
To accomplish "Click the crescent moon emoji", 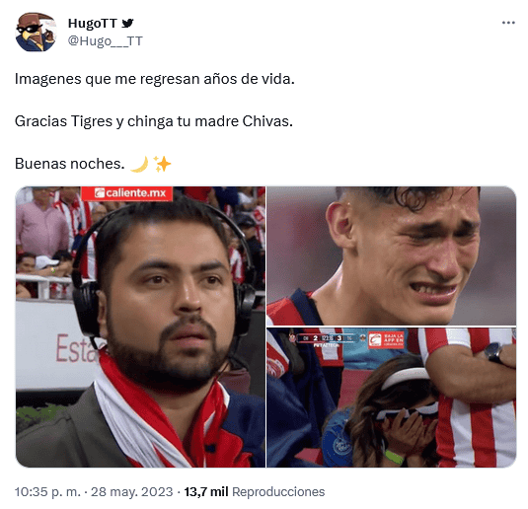I will 139,164.
